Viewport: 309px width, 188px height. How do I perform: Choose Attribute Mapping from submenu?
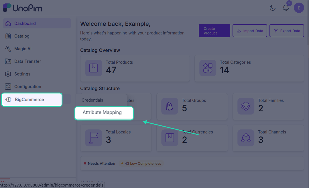(x=104, y=113)
